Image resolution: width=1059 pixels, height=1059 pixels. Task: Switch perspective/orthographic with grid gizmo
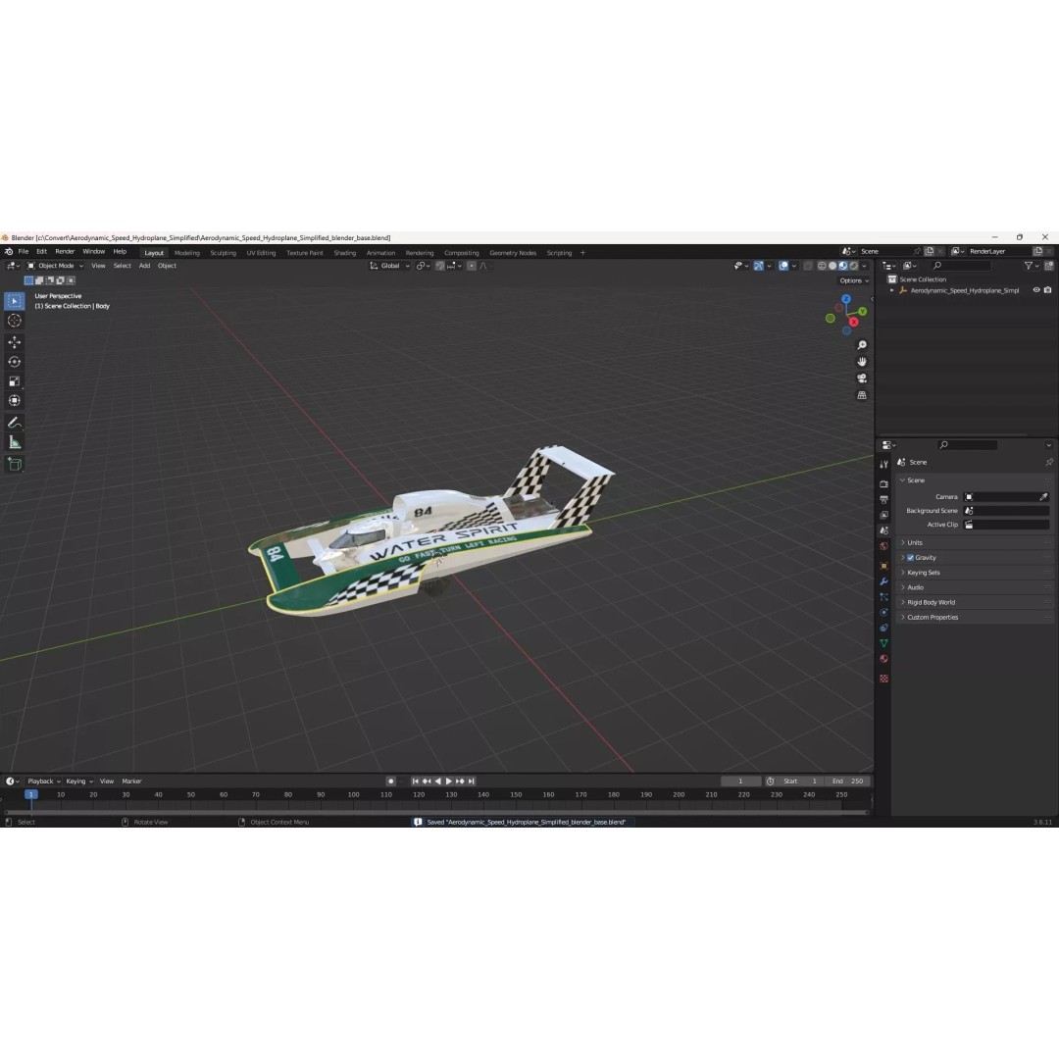coord(862,395)
